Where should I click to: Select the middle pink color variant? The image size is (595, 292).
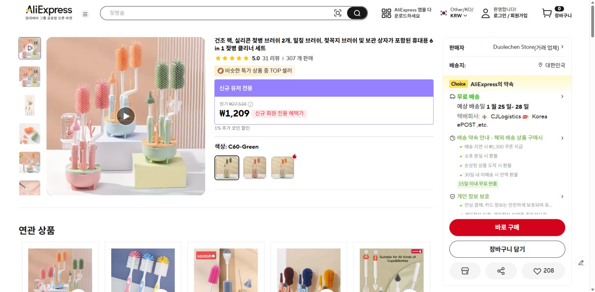point(255,167)
